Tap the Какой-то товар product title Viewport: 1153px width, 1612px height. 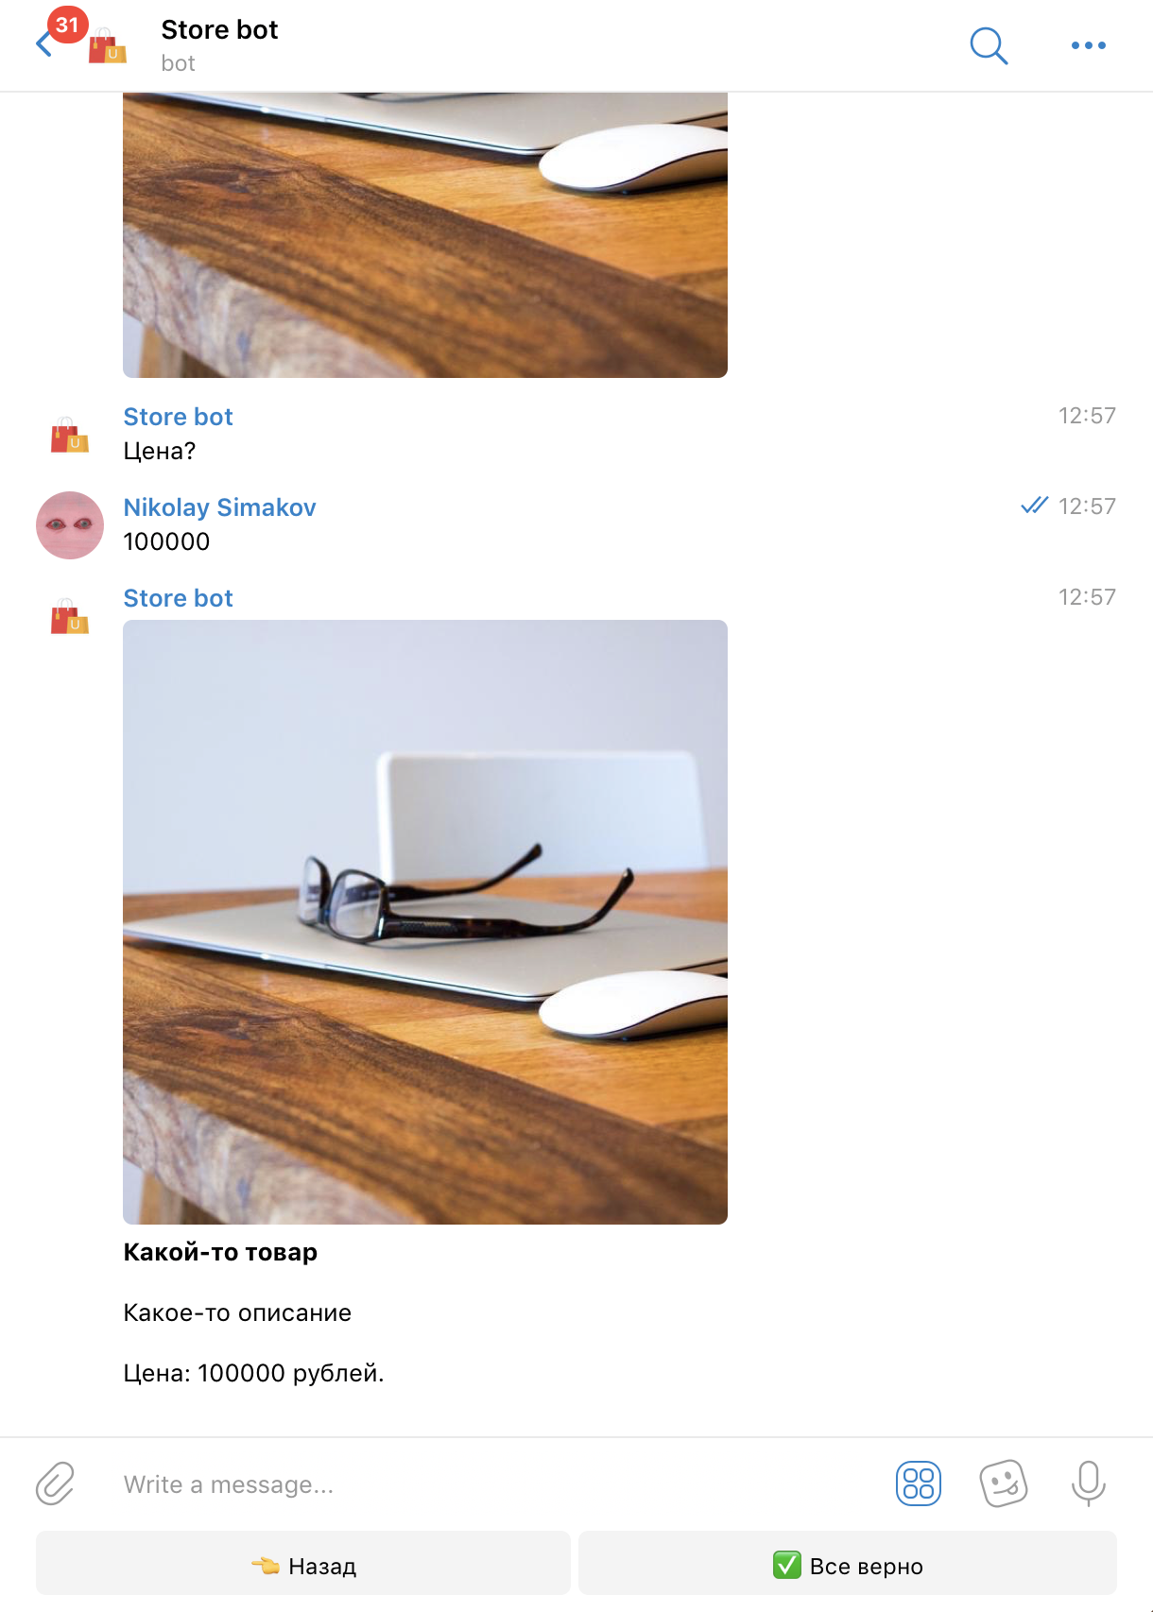point(220,1252)
